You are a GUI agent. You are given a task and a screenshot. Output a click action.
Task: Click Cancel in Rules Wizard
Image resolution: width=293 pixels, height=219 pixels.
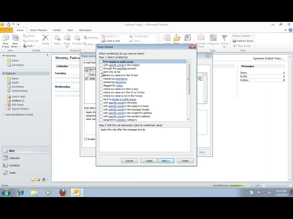tap(129, 161)
